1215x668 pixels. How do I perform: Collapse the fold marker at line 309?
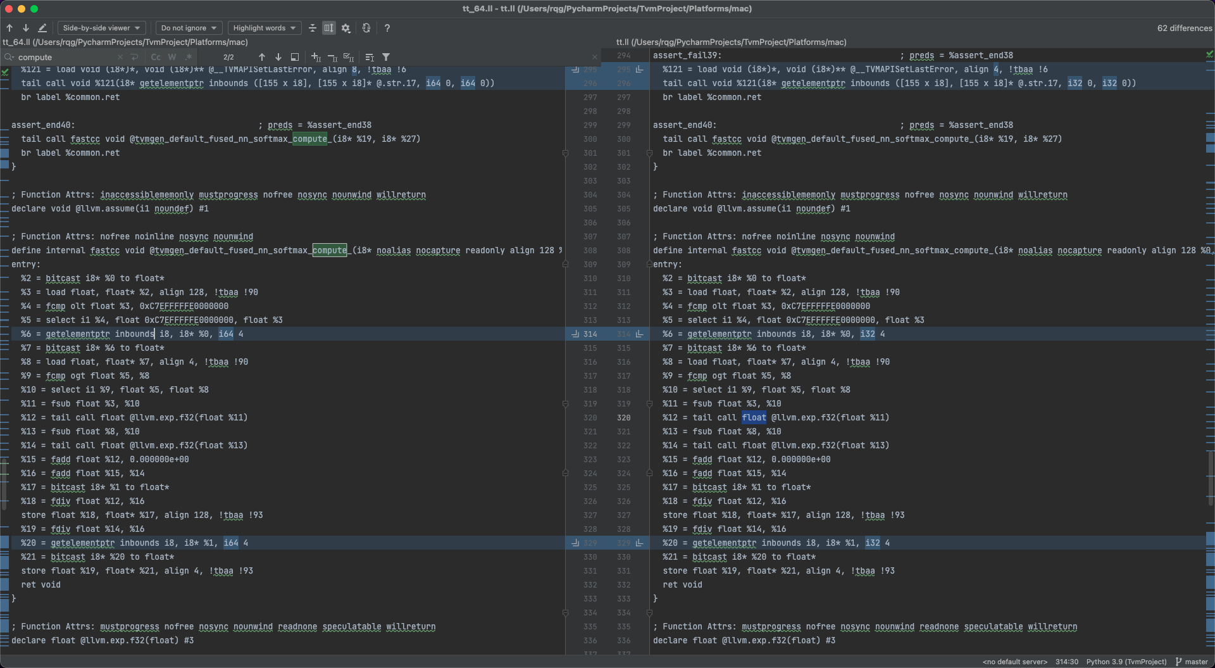click(x=565, y=264)
